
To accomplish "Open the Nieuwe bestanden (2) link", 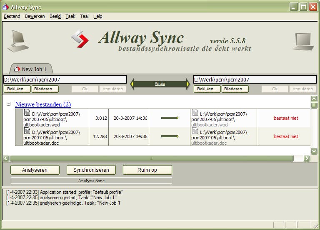I will click(x=43, y=104).
